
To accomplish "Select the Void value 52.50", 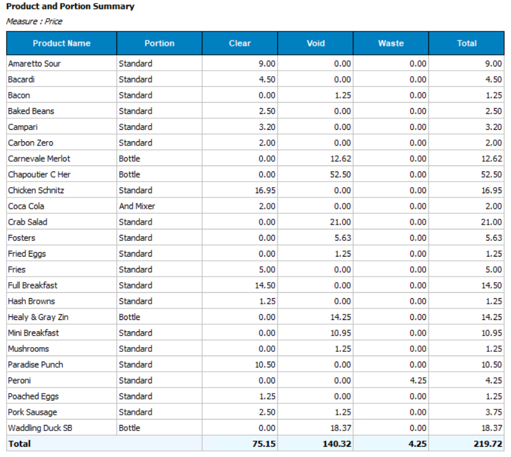I will tap(342, 174).
